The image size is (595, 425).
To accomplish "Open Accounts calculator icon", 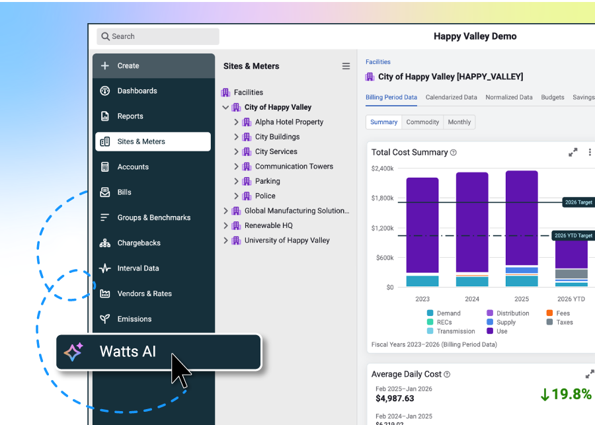I will (x=105, y=167).
